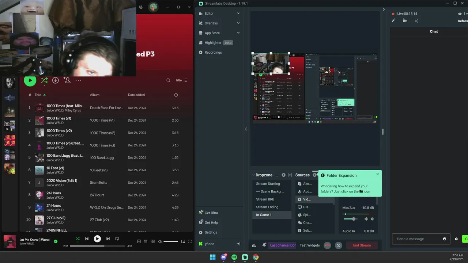468x263 pixels.
Task: Select the video capture source row
Action: (x=315, y=199)
